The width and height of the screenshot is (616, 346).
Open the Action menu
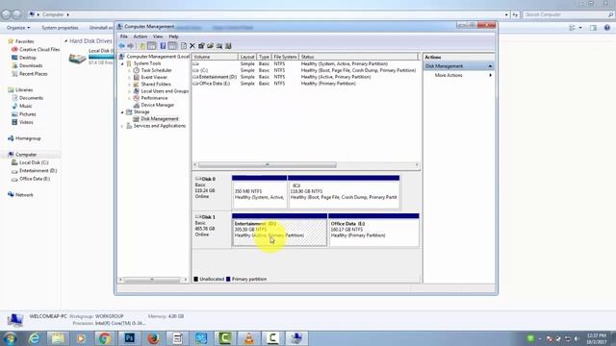[141, 37]
